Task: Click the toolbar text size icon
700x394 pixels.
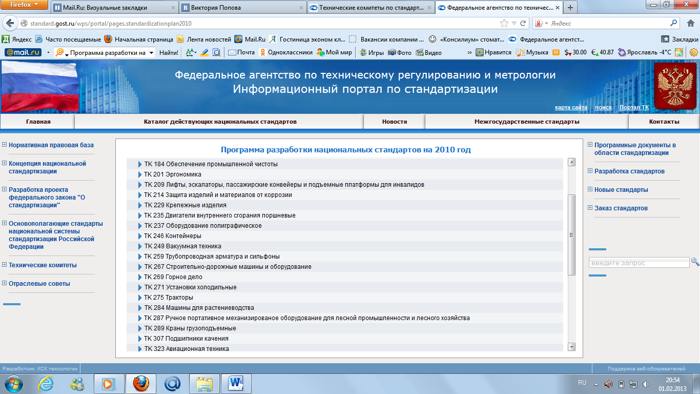Action: tap(191, 52)
